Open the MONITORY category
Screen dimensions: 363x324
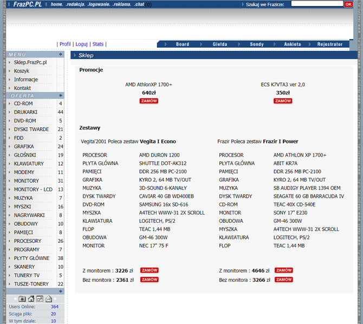[x=27, y=180]
